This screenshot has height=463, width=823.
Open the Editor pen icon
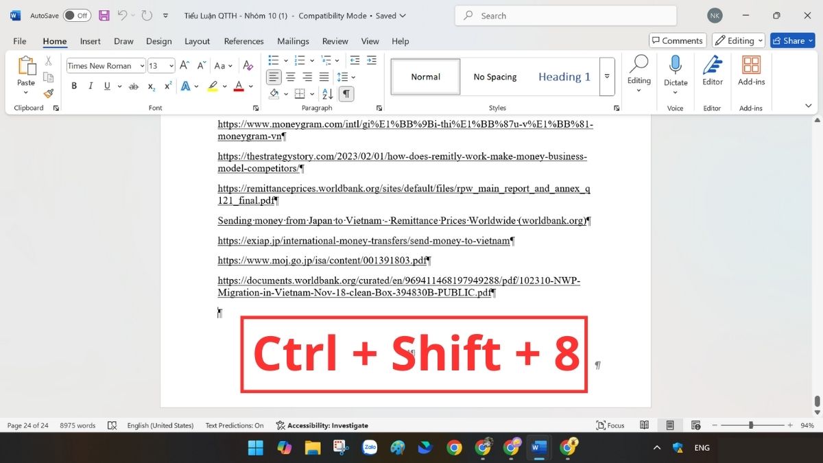(713, 65)
